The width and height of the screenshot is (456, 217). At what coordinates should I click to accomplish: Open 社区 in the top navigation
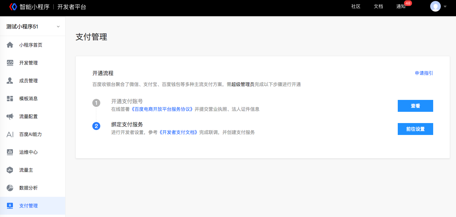pos(356,7)
